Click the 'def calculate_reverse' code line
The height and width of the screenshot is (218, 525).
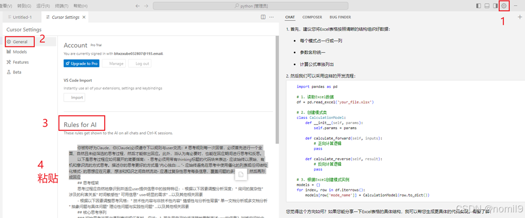pyautogui.click(x=344, y=159)
